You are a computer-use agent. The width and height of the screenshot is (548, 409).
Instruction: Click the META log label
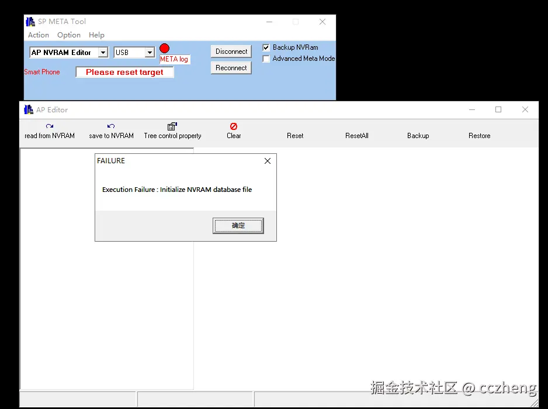click(174, 59)
